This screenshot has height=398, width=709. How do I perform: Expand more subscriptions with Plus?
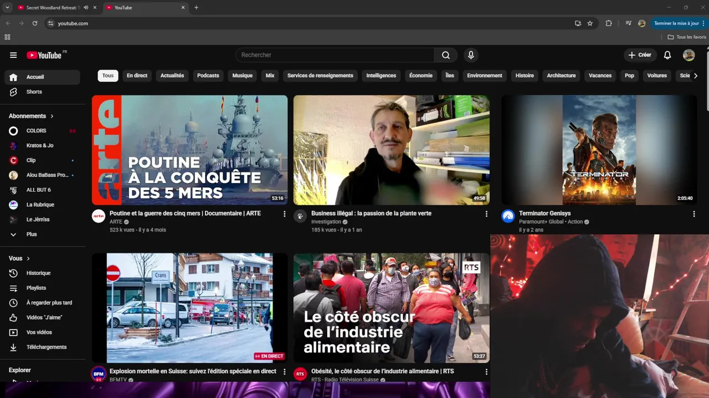42,234
